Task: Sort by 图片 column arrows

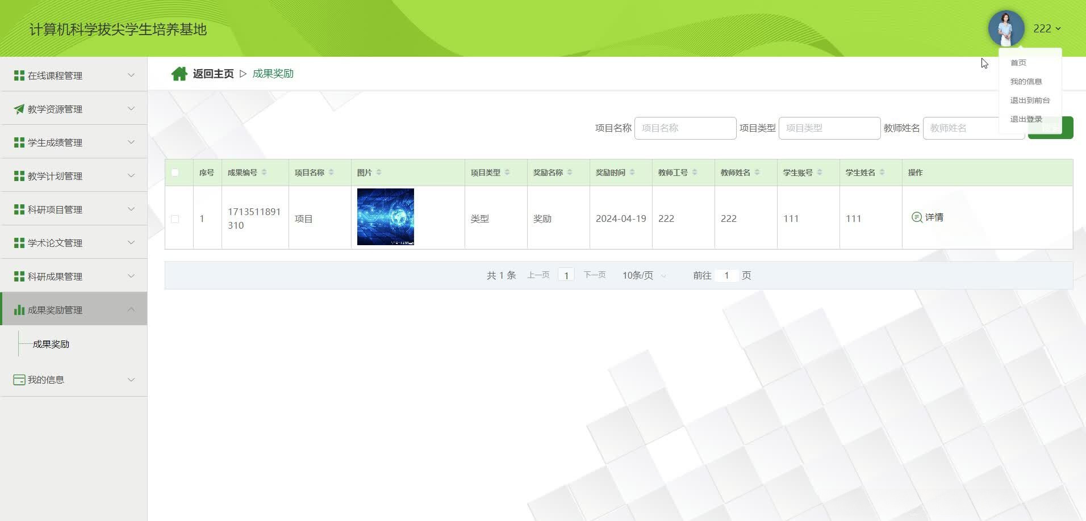Action: pyautogui.click(x=379, y=173)
